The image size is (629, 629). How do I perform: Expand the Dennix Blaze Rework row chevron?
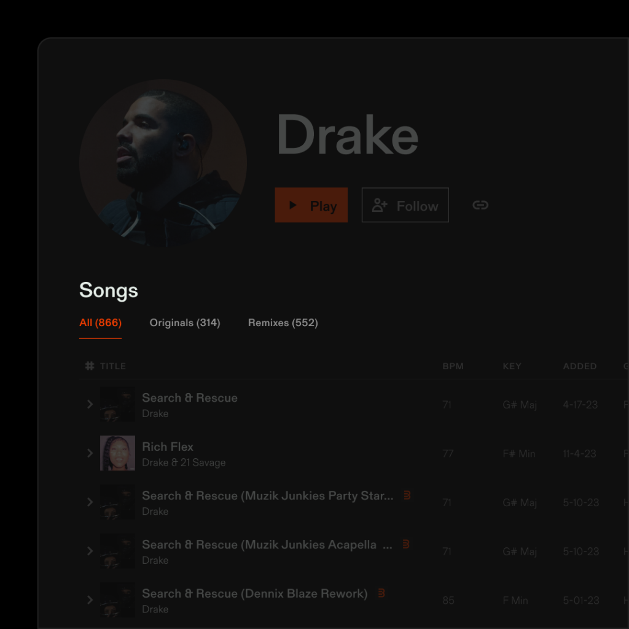(90, 600)
